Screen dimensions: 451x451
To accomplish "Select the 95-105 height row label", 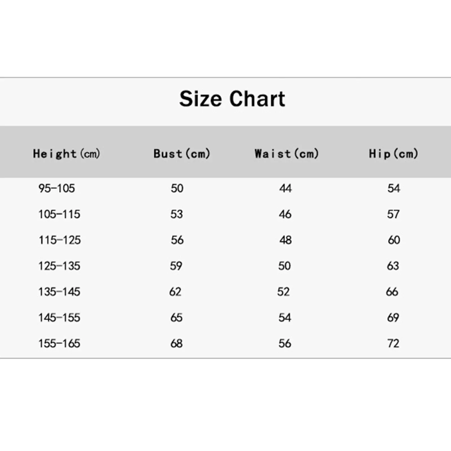I will pos(57,188).
